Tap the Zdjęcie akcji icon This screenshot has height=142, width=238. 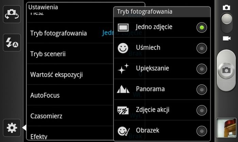(x=123, y=110)
